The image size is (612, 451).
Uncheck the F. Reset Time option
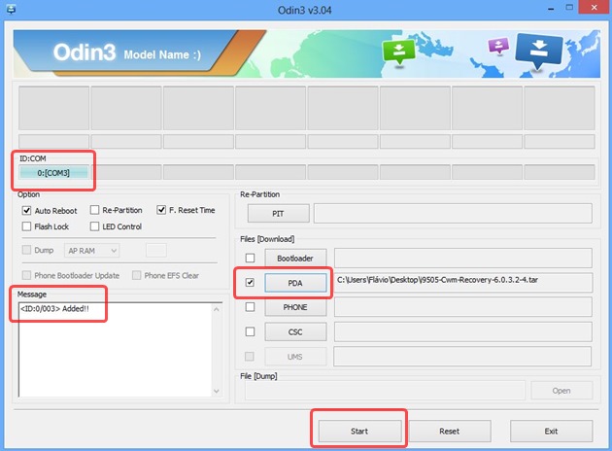161,210
